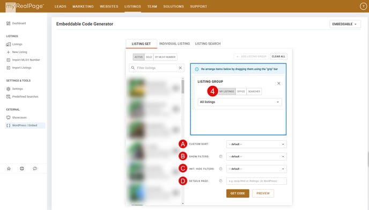This screenshot has width=369, height=210.
Task: Focus the Details Page input field
Action: pos(256,181)
